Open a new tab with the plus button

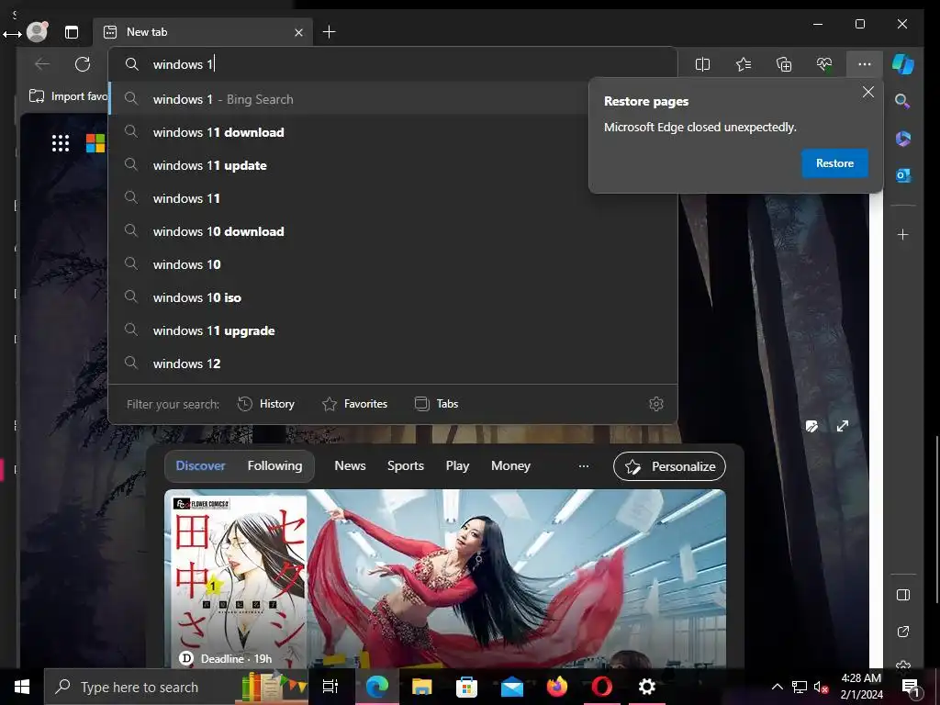(330, 32)
